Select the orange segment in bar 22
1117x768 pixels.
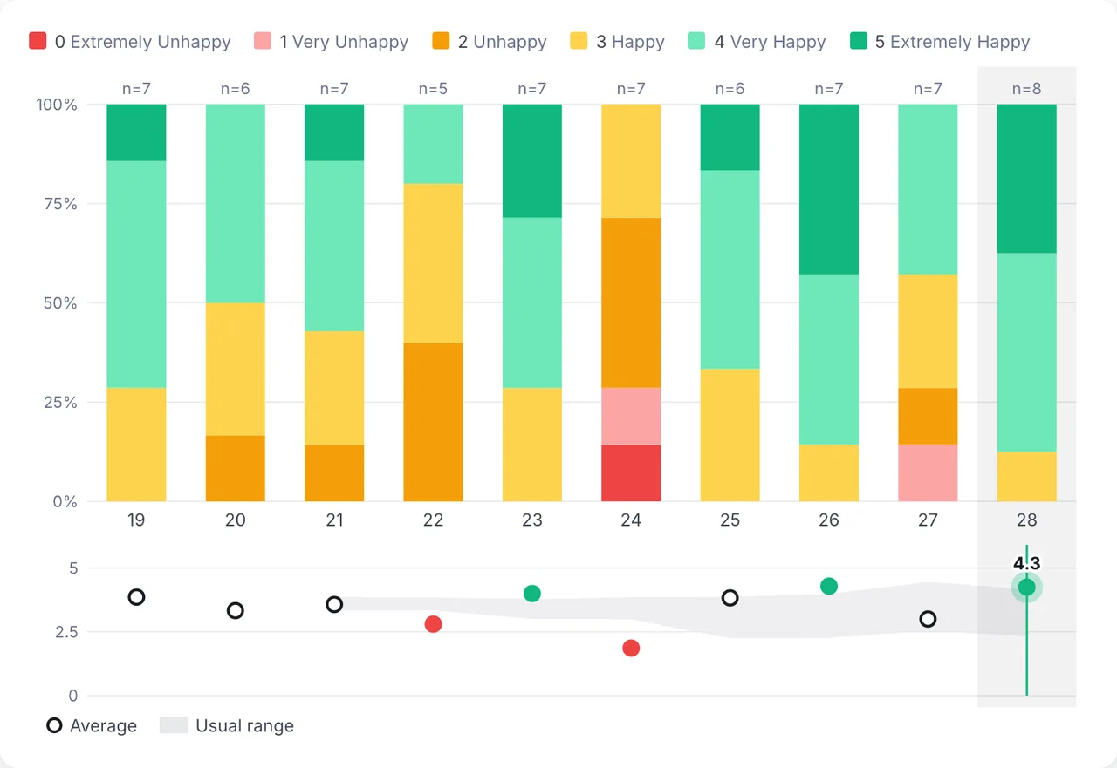[433, 422]
